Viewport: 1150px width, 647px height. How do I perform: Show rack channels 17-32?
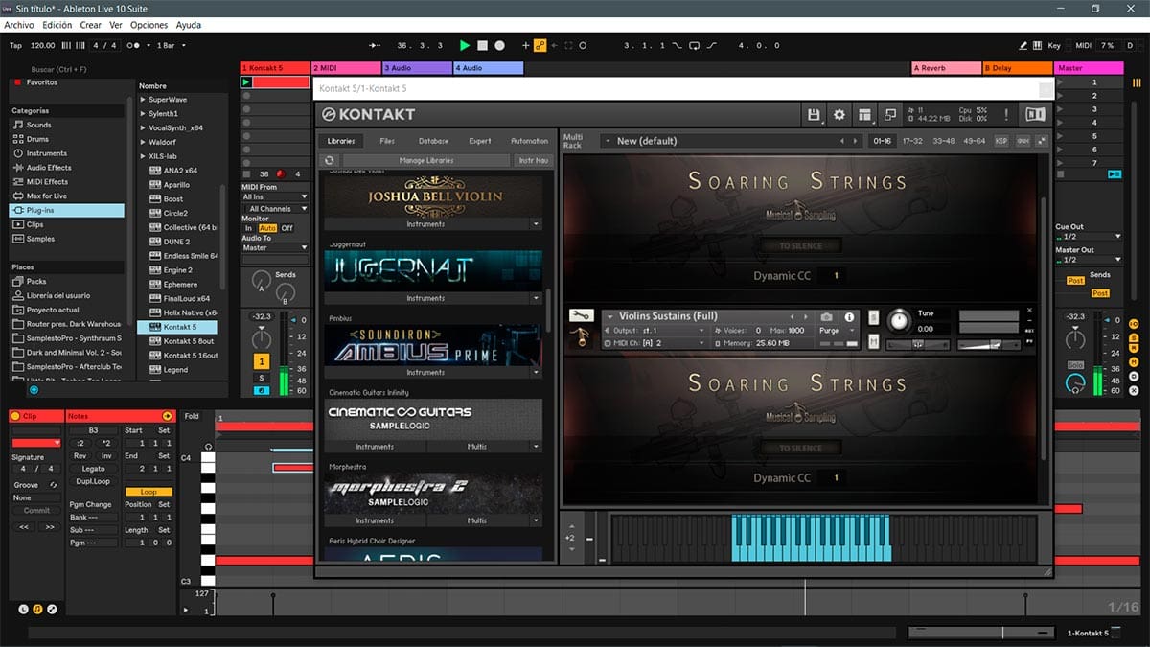coord(914,141)
